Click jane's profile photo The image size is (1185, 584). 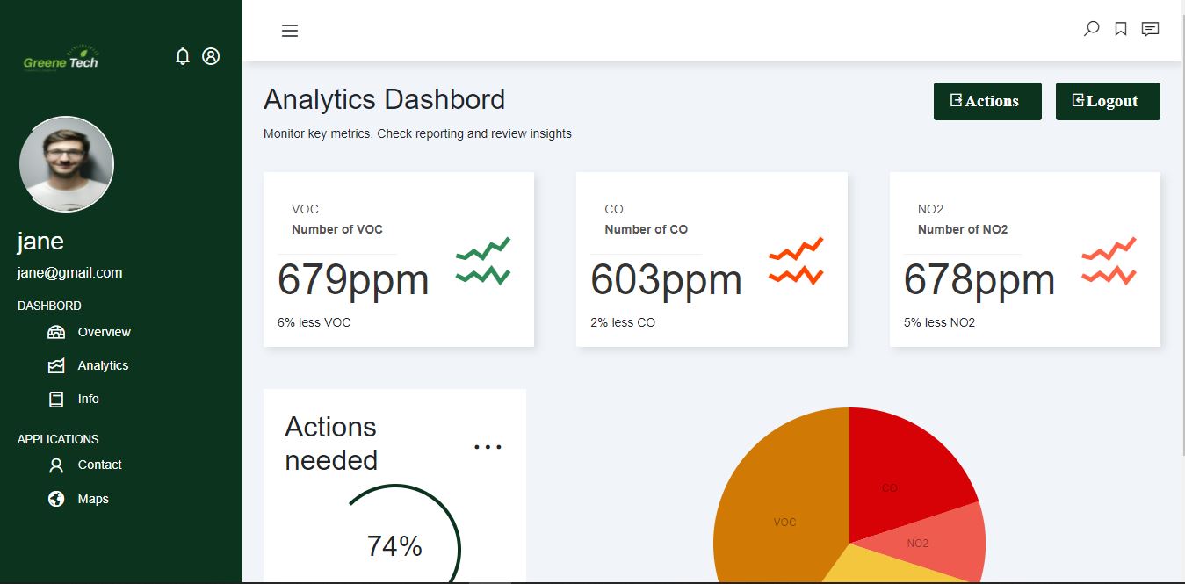[x=67, y=165]
